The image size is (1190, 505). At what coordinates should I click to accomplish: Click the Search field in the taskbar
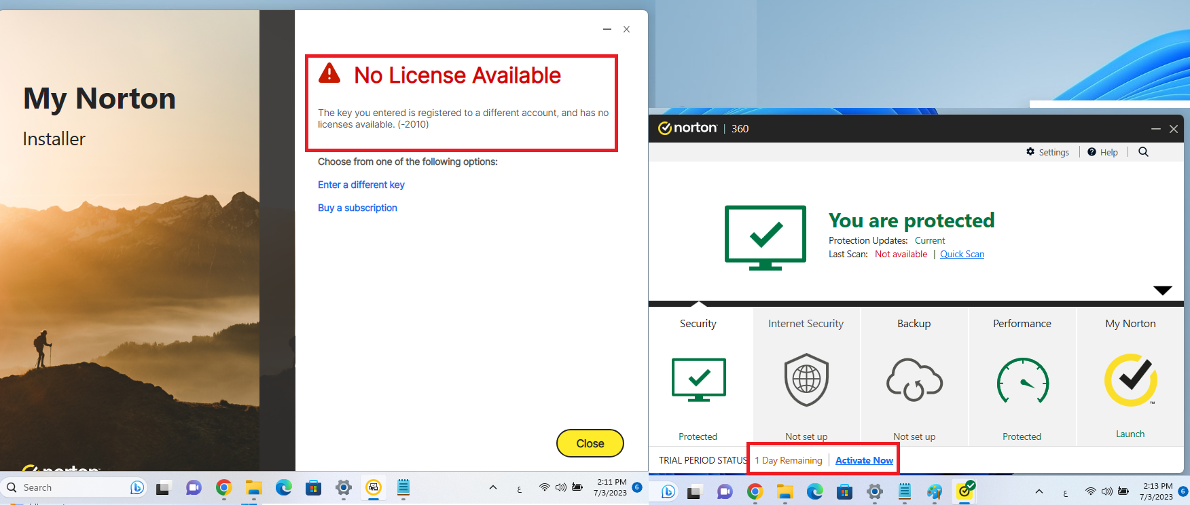(73, 487)
